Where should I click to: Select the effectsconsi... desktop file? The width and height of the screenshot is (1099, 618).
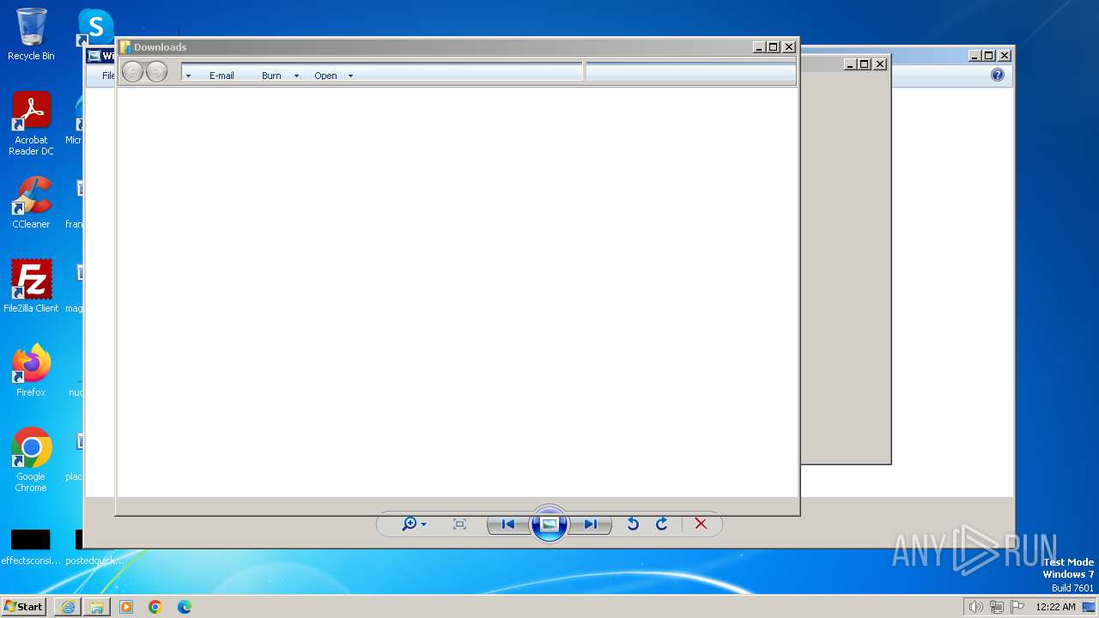31,547
